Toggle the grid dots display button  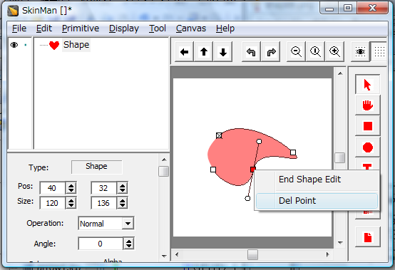coord(379,52)
